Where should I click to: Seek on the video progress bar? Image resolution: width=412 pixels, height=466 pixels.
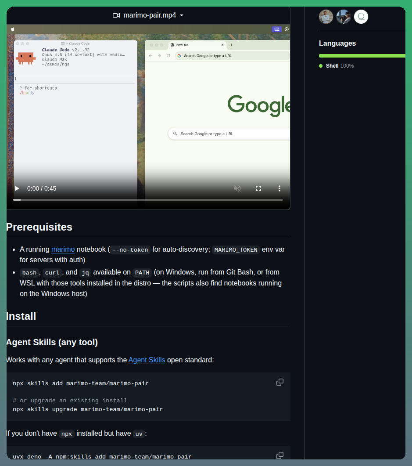click(148, 200)
